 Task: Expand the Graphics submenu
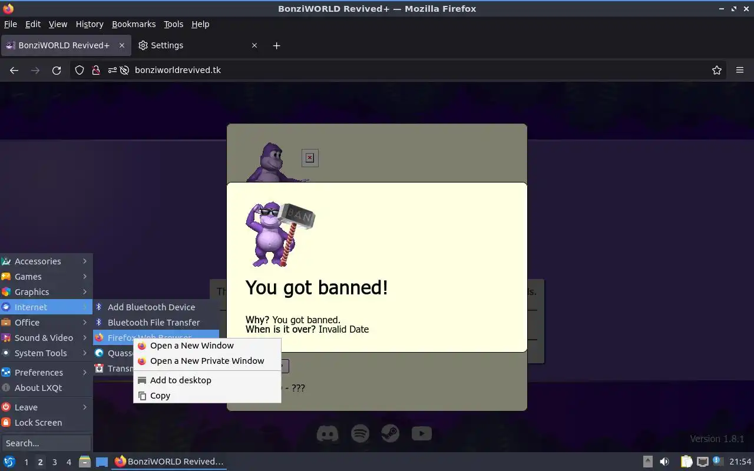(46, 292)
